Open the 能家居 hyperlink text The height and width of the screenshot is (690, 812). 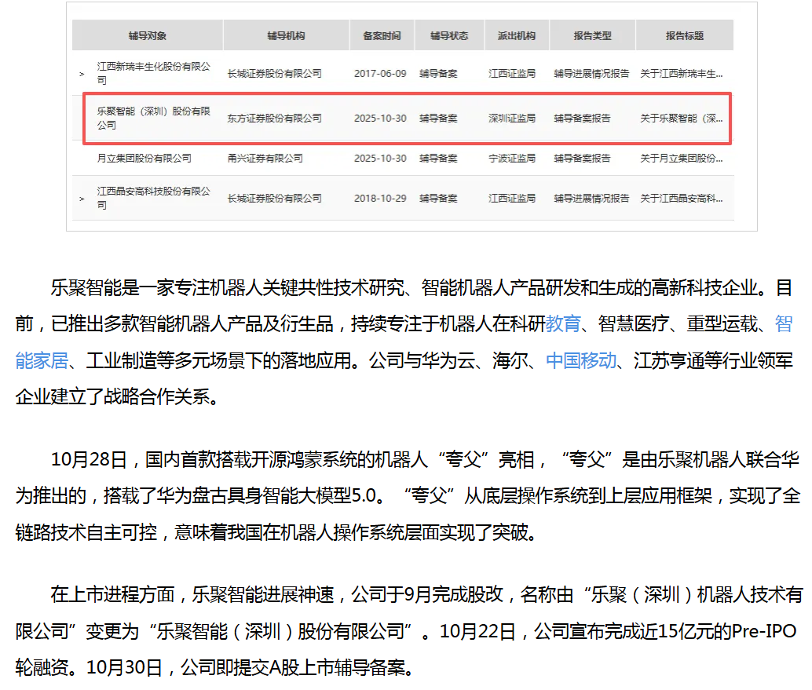[42, 360]
